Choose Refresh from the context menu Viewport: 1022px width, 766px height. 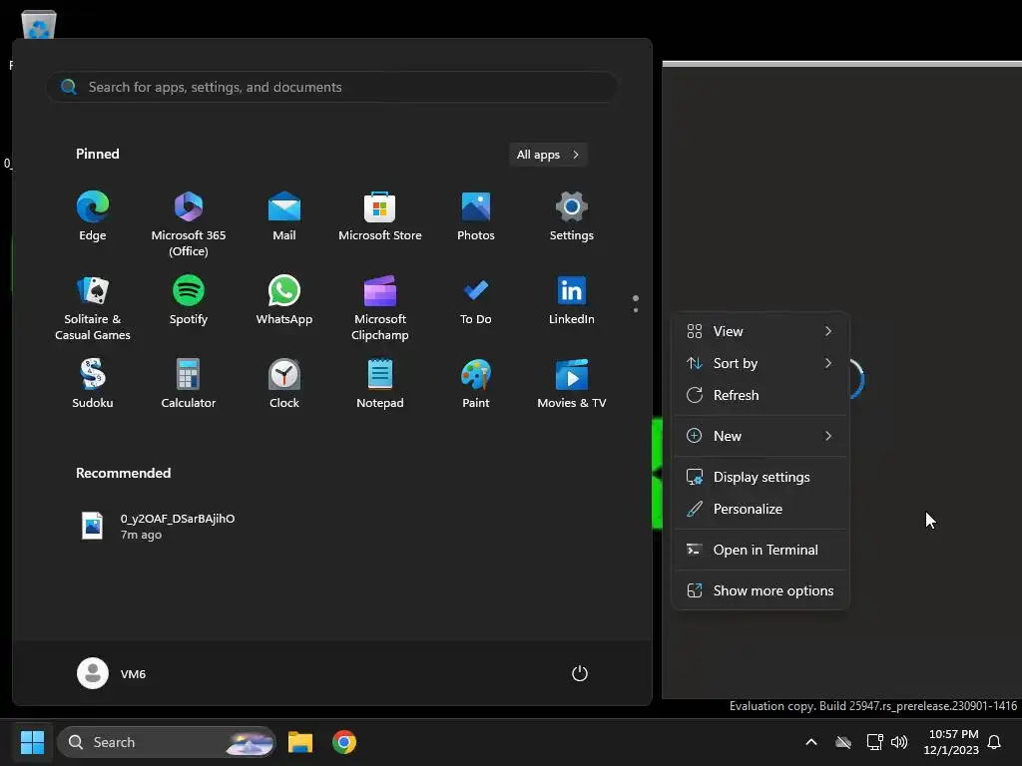tap(761, 395)
